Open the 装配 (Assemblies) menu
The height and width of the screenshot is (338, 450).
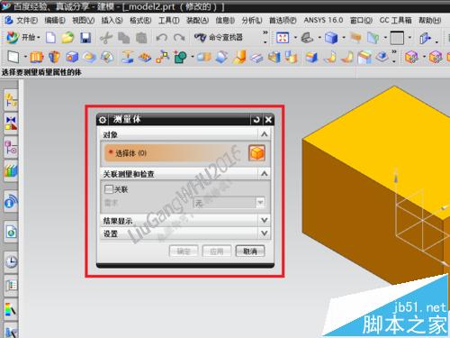(x=197, y=21)
